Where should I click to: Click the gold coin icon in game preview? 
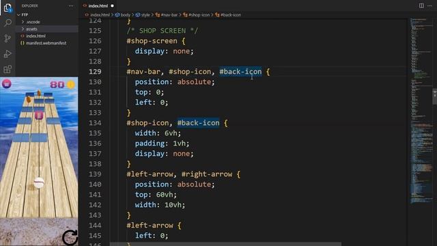pyautogui.click(x=71, y=84)
